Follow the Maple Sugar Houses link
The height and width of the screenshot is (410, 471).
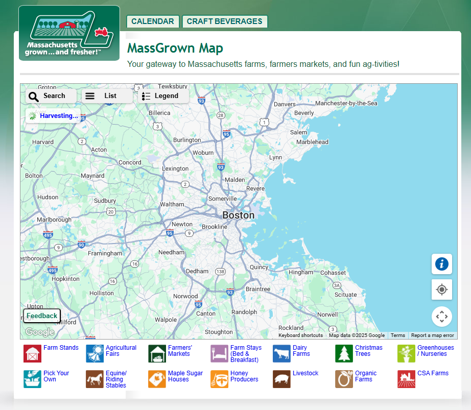[x=185, y=376]
